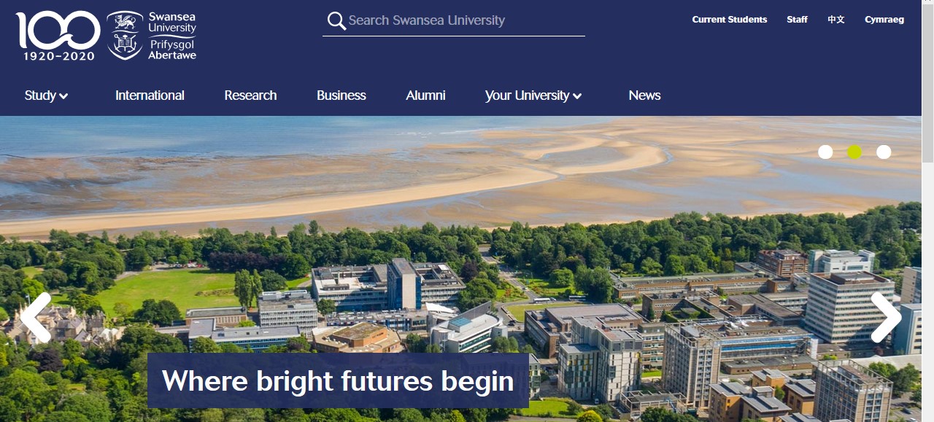Screen dimensions: 934x422
Task: Open the News page
Action: pyautogui.click(x=644, y=95)
